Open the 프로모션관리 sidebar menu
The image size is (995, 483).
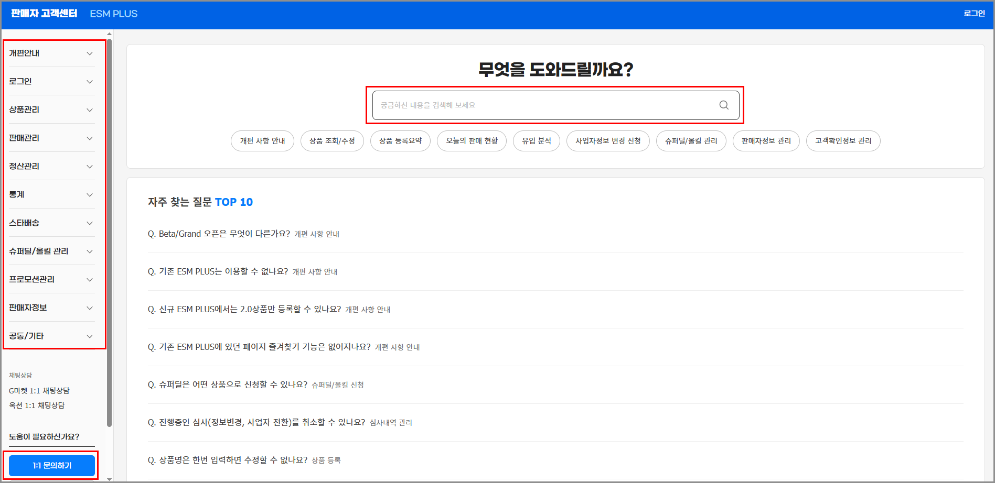[51, 279]
